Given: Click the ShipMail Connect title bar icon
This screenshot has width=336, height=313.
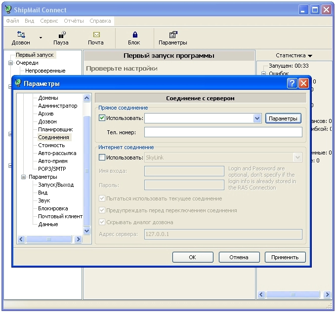Looking at the screenshot, I should 8,9.
